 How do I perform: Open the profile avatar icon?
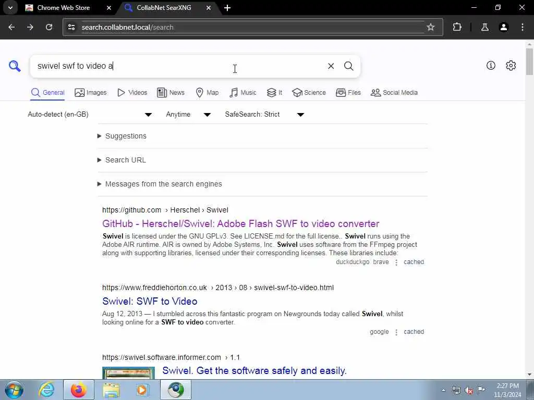click(503, 27)
